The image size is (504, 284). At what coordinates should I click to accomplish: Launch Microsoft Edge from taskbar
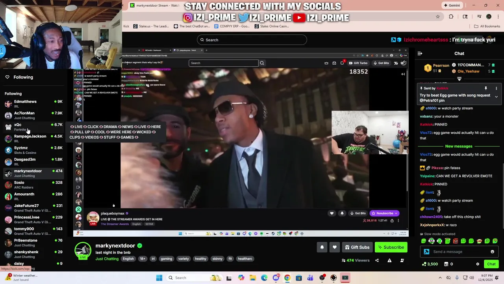pyautogui.click(x=264, y=278)
